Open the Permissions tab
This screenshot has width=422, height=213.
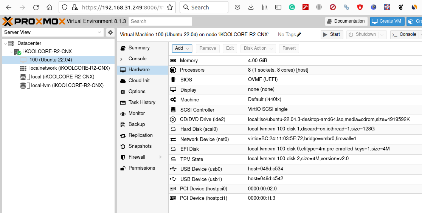point(143,168)
